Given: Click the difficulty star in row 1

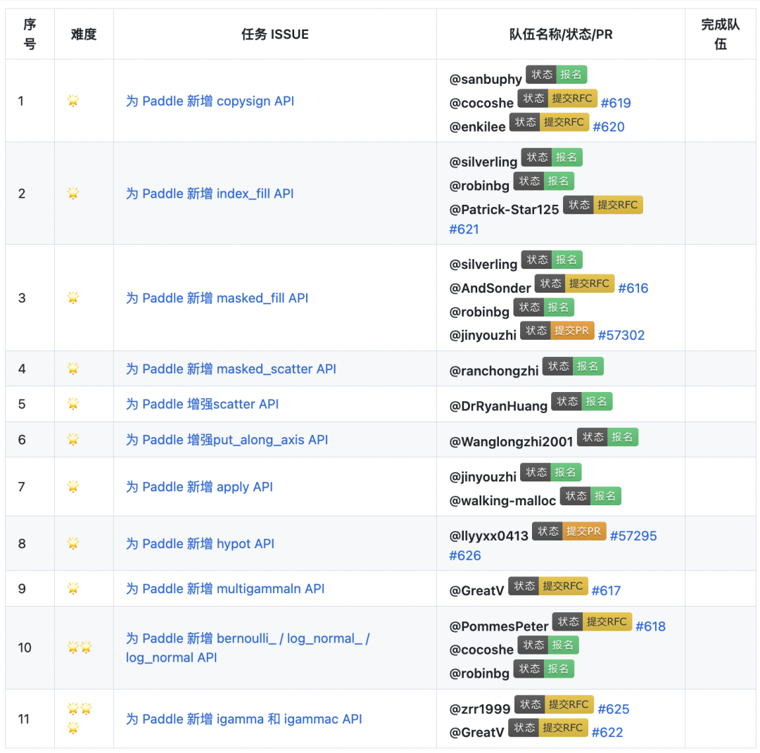Looking at the screenshot, I should 73,101.
